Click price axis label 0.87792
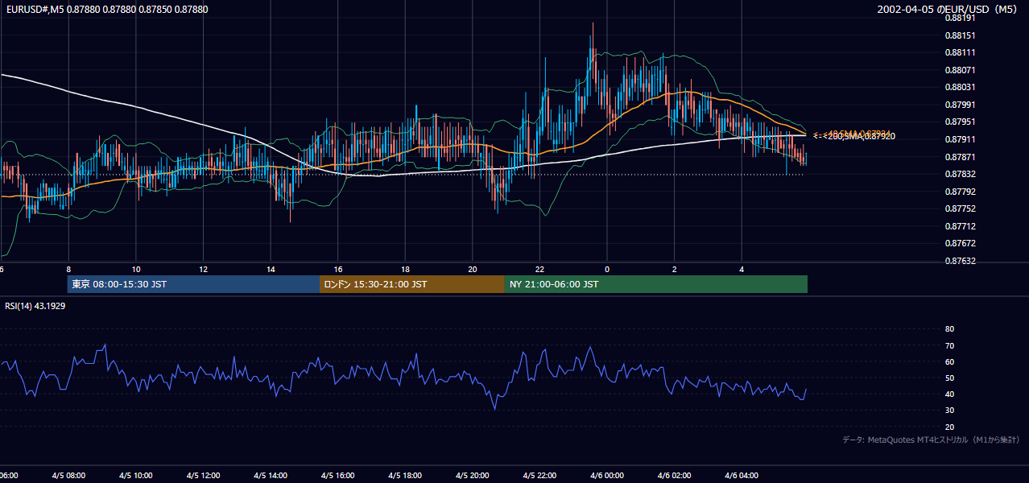 click(x=960, y=192)
